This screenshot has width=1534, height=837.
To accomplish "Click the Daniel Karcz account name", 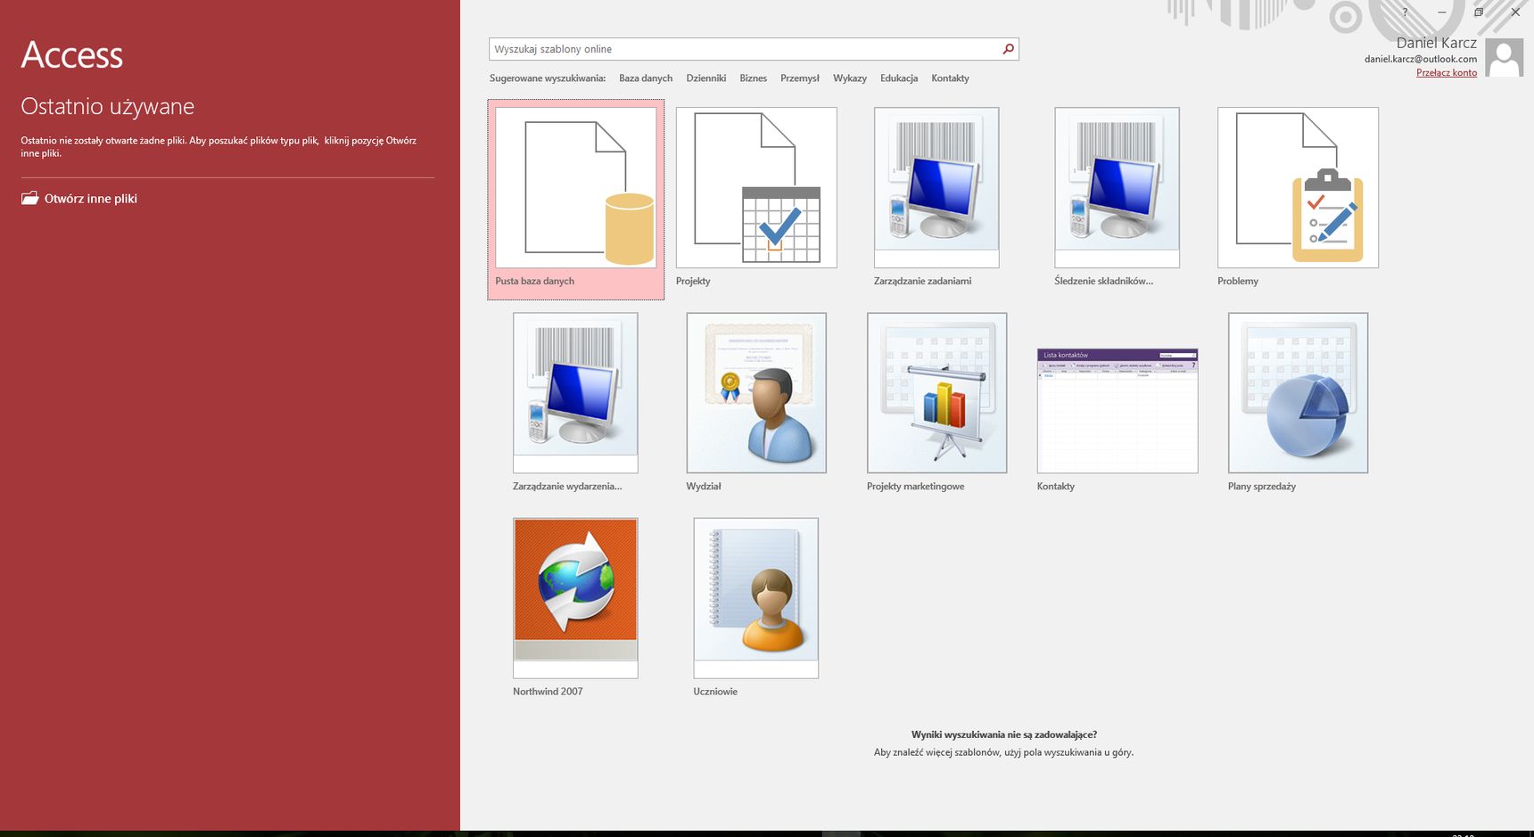I will [1437, 43].
